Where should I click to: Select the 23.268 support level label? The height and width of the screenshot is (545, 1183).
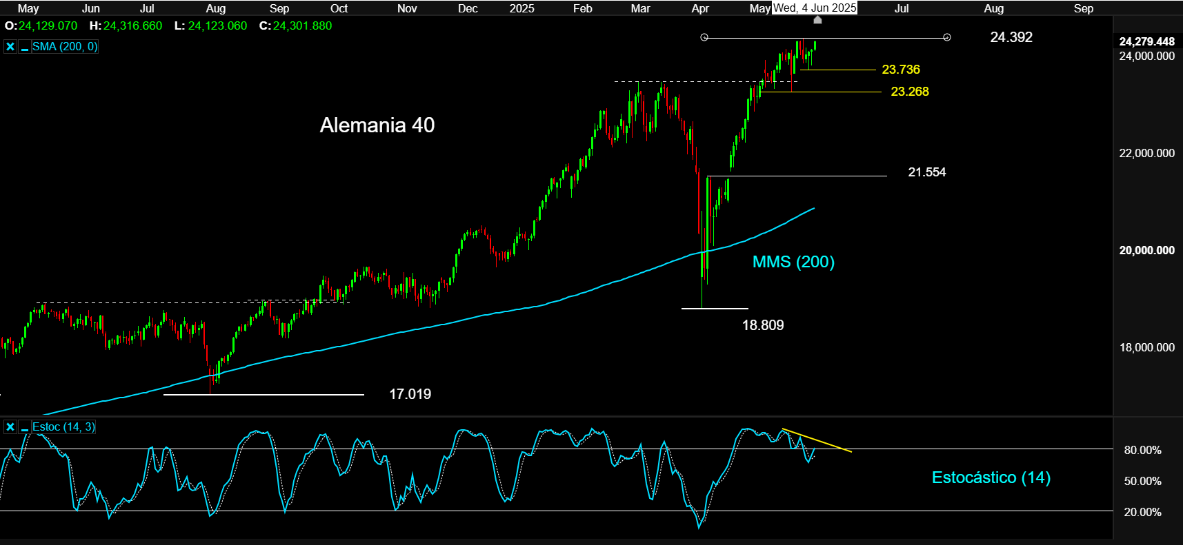910,92
